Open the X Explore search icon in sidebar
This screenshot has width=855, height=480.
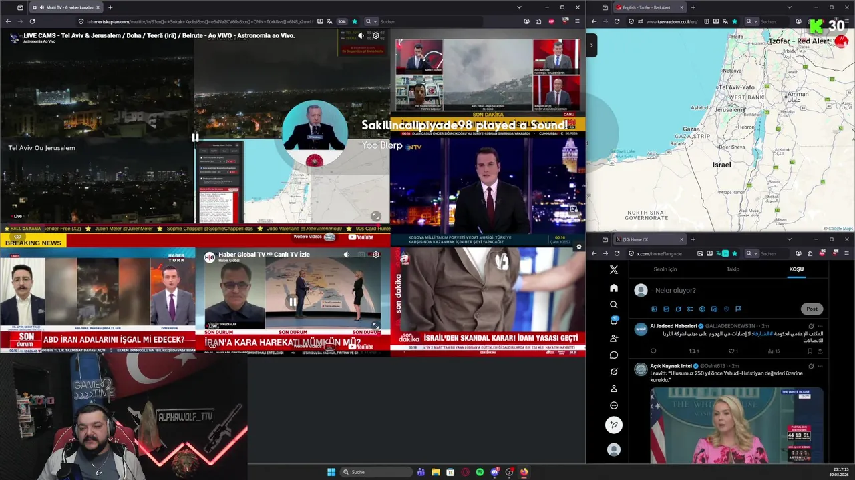614,305
